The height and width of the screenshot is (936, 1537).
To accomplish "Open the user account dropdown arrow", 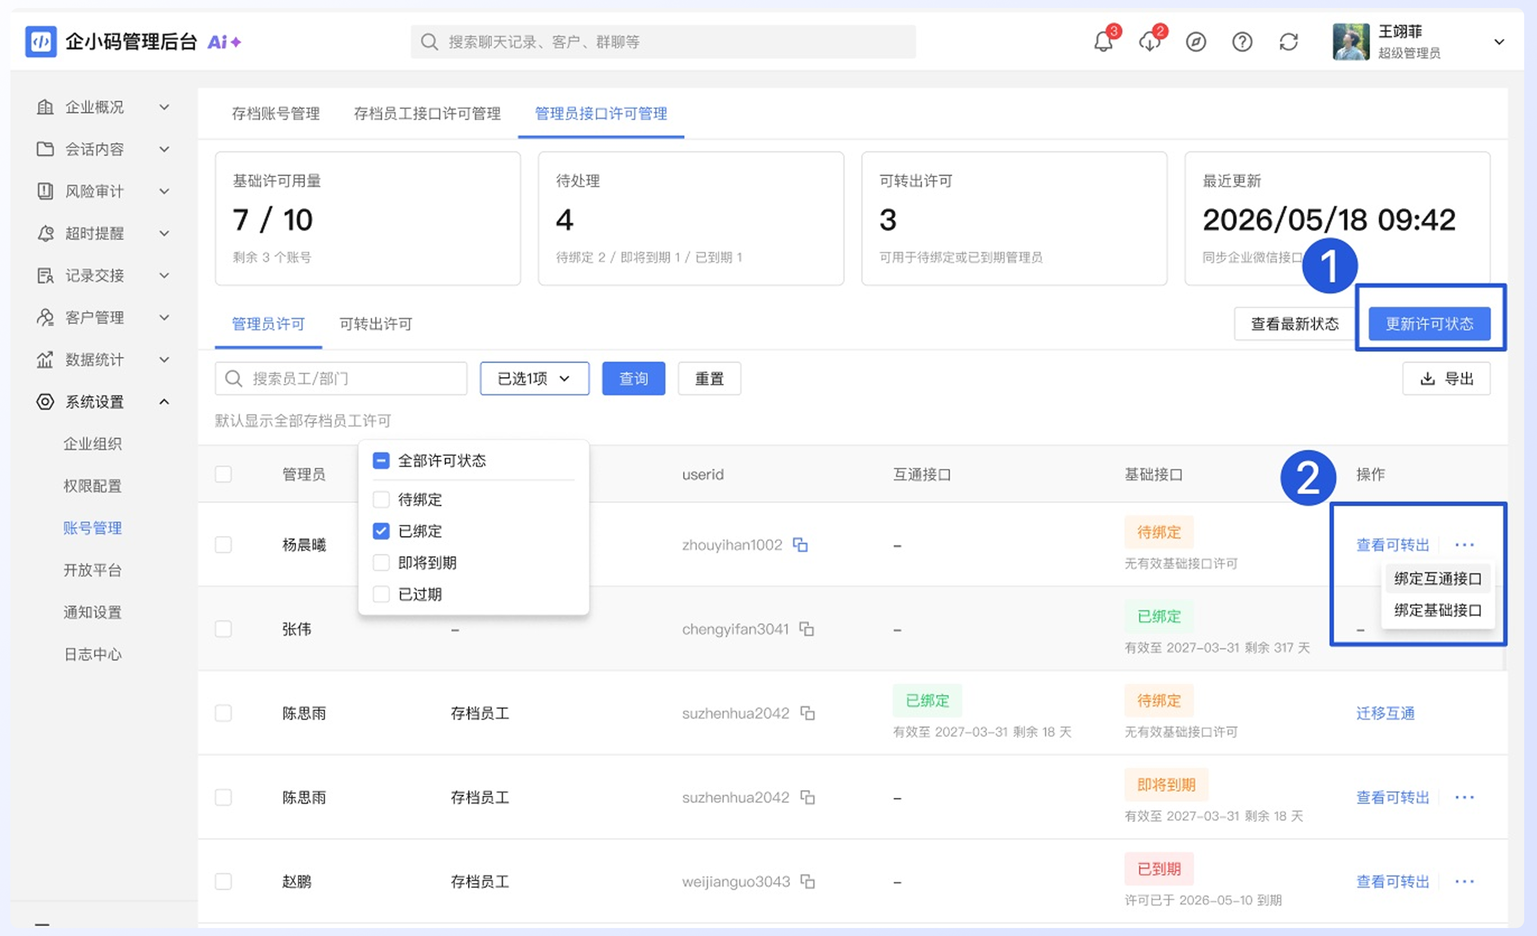I will tap(1499, 42).
